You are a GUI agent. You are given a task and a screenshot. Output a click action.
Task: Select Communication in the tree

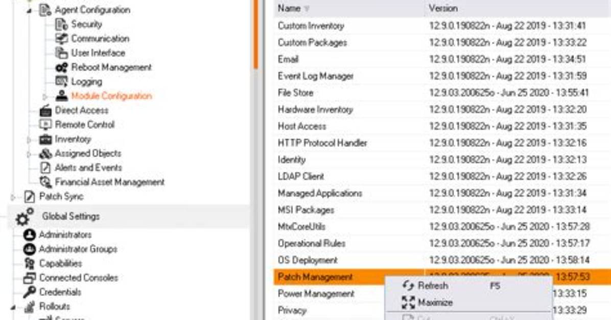coord(100,39)
